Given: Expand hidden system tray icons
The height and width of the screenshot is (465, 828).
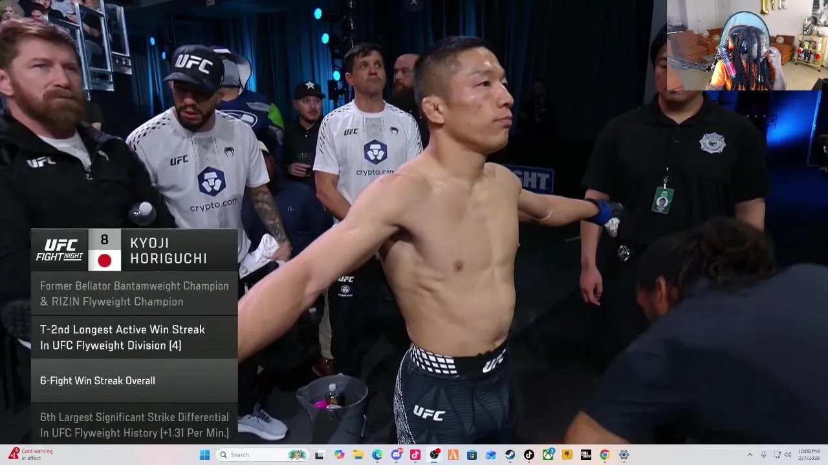Looking at the screenshot, I should pos(750,455).
